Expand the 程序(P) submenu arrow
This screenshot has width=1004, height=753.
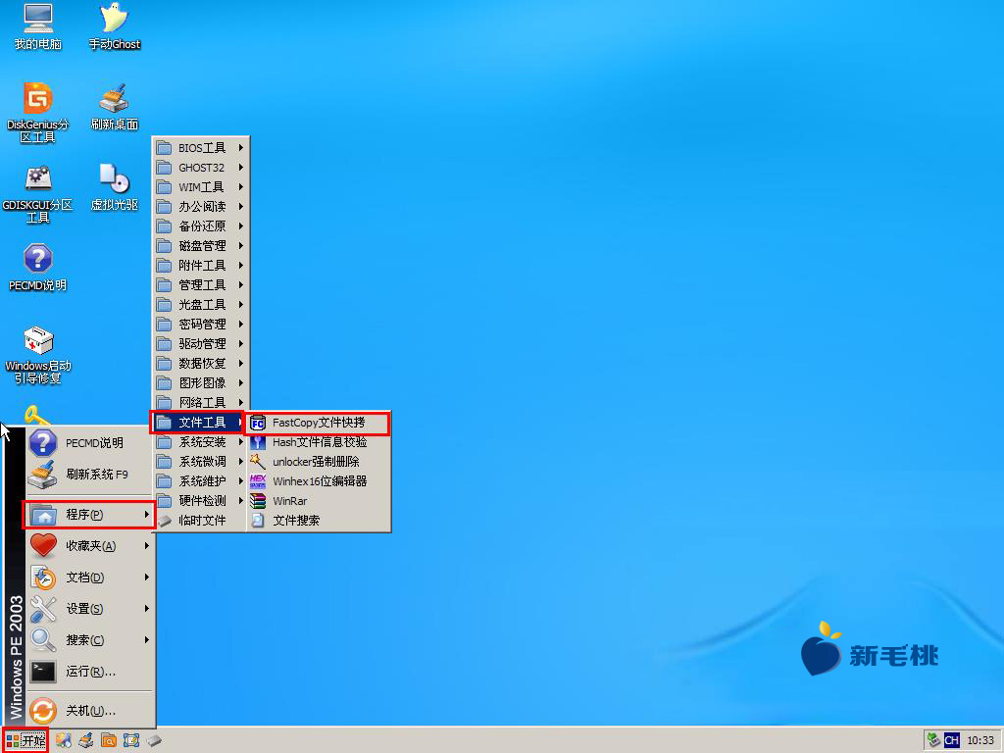click(x=147, y=514)
